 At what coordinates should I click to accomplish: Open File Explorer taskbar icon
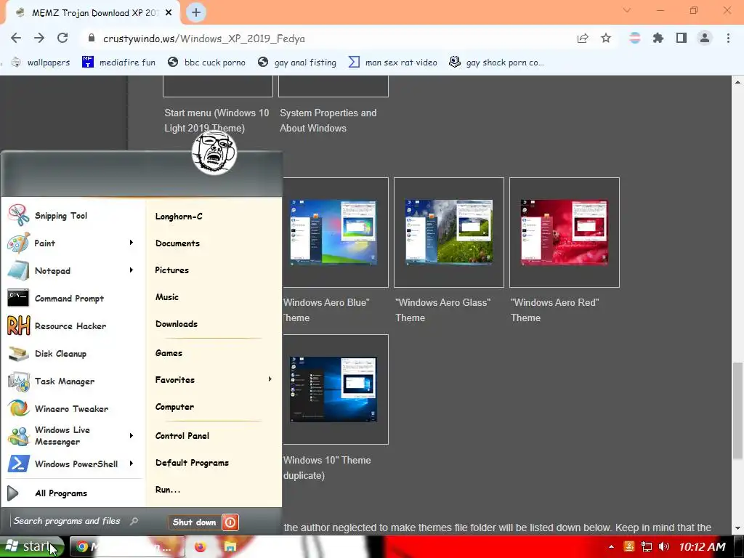point(230,546)
